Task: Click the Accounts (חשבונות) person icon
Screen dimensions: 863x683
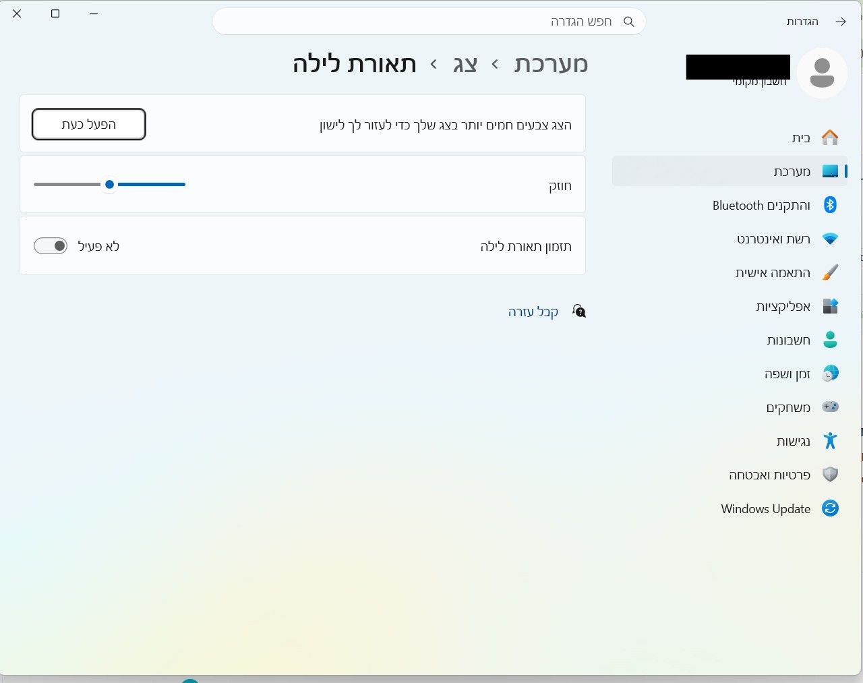Action: (830, 340)
